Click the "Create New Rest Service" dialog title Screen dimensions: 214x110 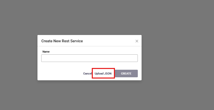click(x=62, y=41)
